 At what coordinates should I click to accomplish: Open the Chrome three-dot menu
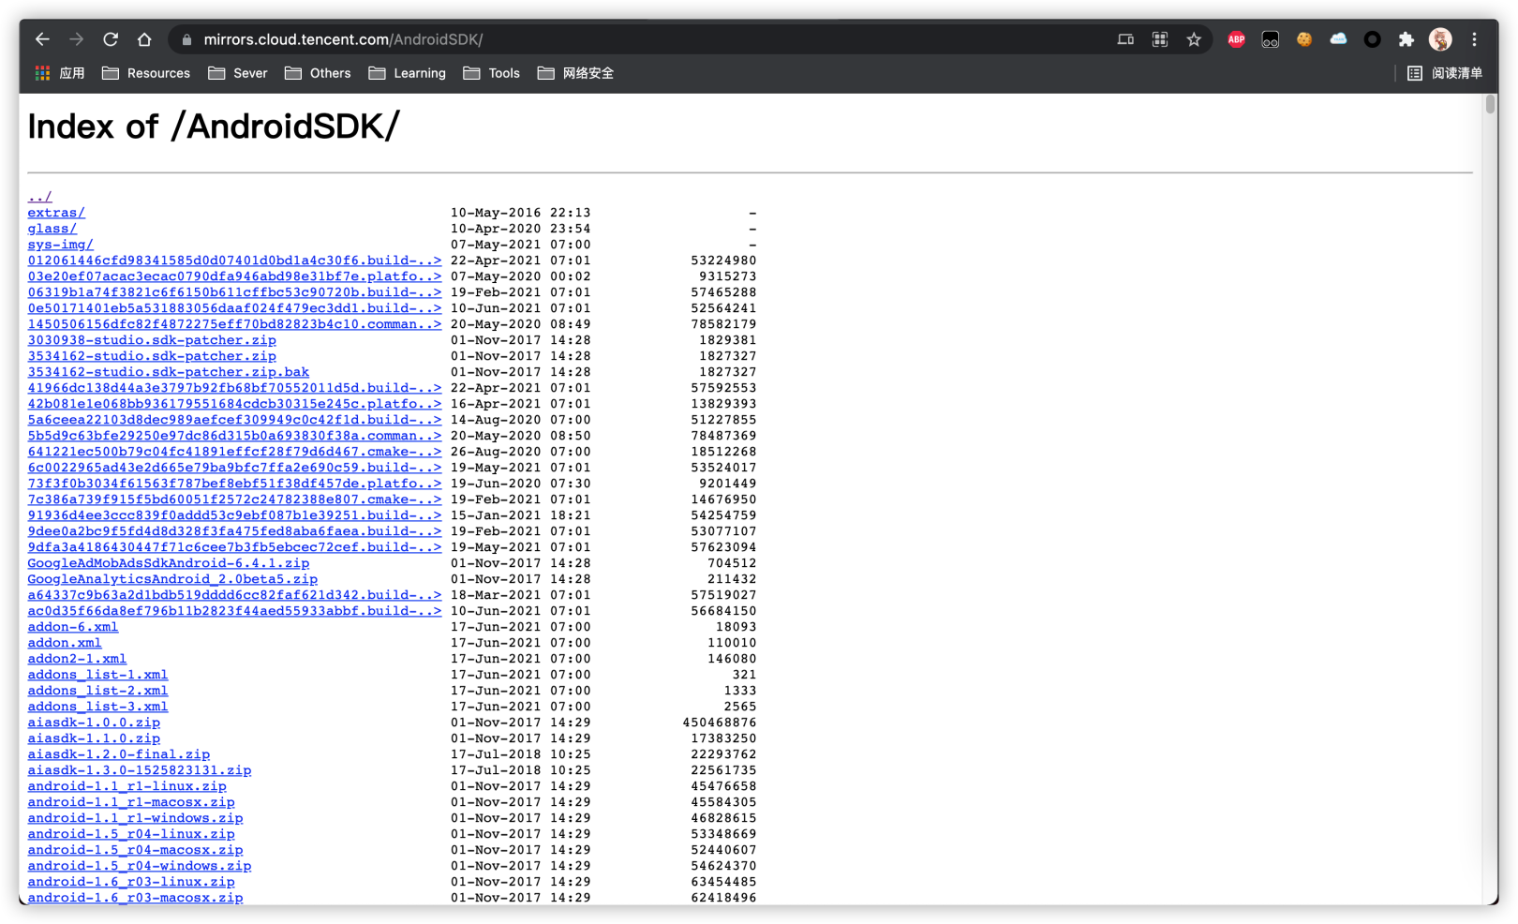pos(1473,39)
